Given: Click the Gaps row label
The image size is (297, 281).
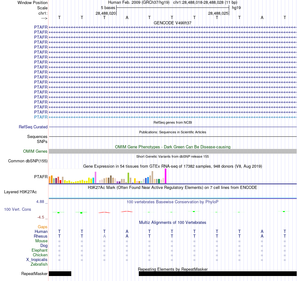Looking at the screenshot, I should [43, 227].
